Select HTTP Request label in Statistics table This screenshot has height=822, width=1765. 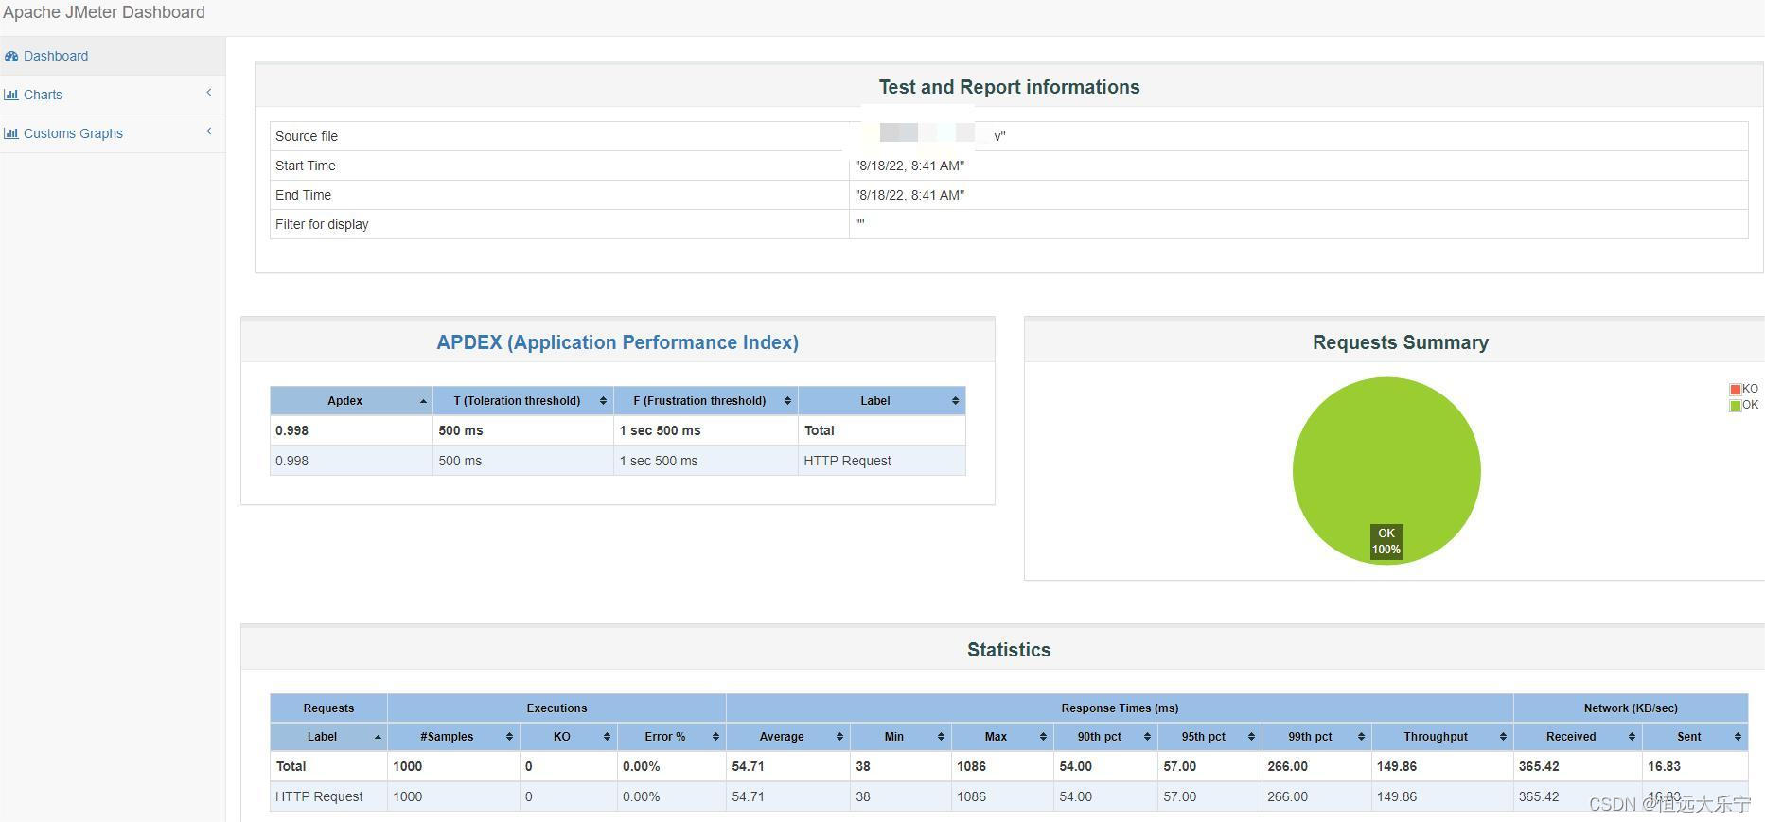click(319, 796)
